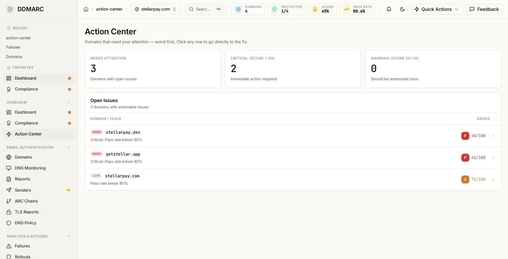Click HIGH badge on stellarpay.dev
The width and height of the screenshot is (508, 259).
[x=97, y=132]
